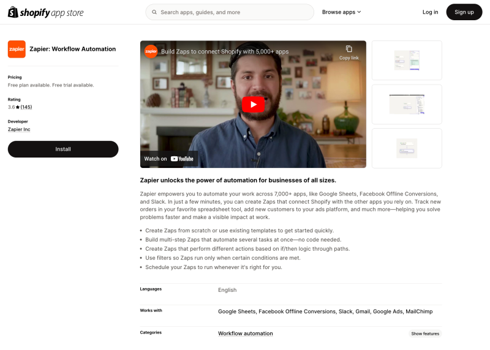Select the second screenshot thumbnail

(407, 104)
